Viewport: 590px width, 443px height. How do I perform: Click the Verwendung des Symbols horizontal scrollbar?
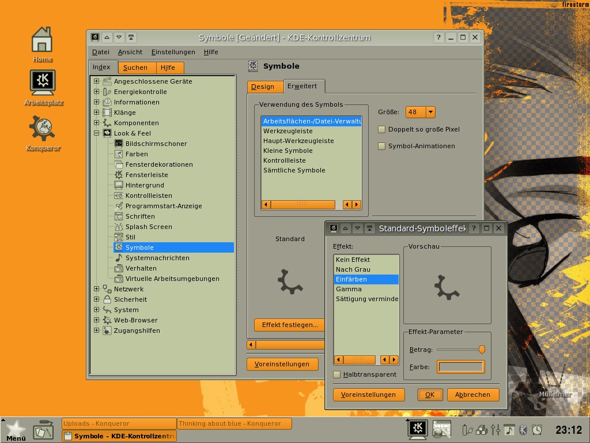click(x=311, y=205)
